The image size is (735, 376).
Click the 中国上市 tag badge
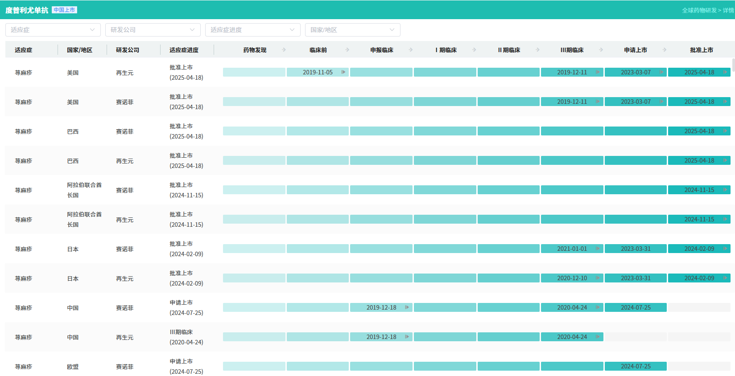64,10
